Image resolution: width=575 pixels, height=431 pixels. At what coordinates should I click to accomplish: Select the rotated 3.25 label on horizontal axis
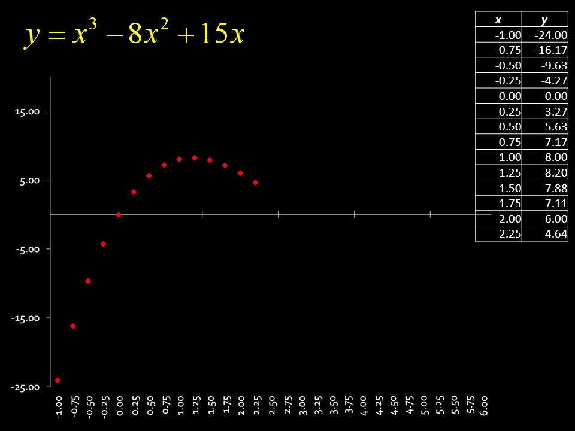[318, 405]
